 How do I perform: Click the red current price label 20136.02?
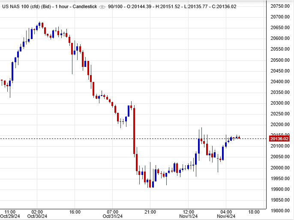click(x=279, y=139)
